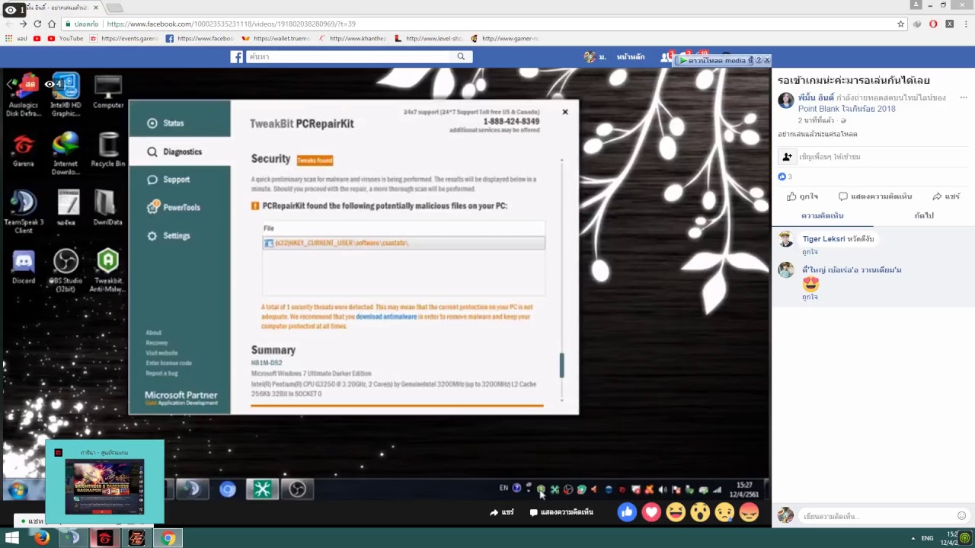The width and height of the screenshot is (975, 548).
Task: Click Report a bug link
Action: [162, 373]
